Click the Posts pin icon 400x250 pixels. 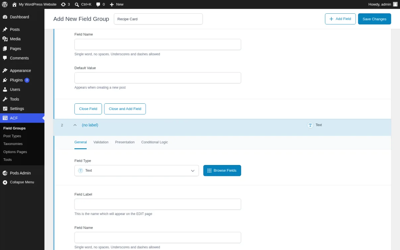coord(5,29)
